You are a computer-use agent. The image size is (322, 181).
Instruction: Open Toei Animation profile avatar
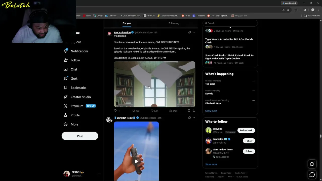(109, 34)
